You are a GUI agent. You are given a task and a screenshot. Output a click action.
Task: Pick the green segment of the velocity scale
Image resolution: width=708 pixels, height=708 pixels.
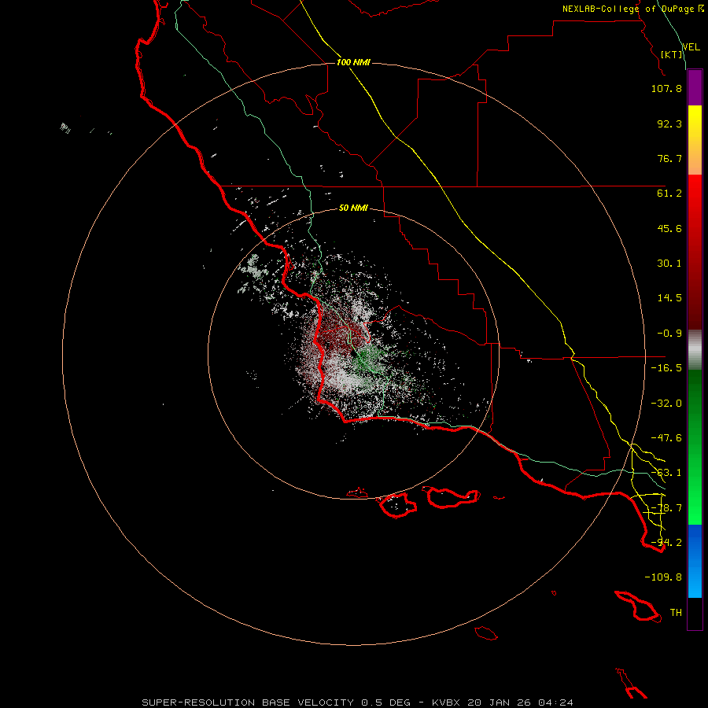695,447
